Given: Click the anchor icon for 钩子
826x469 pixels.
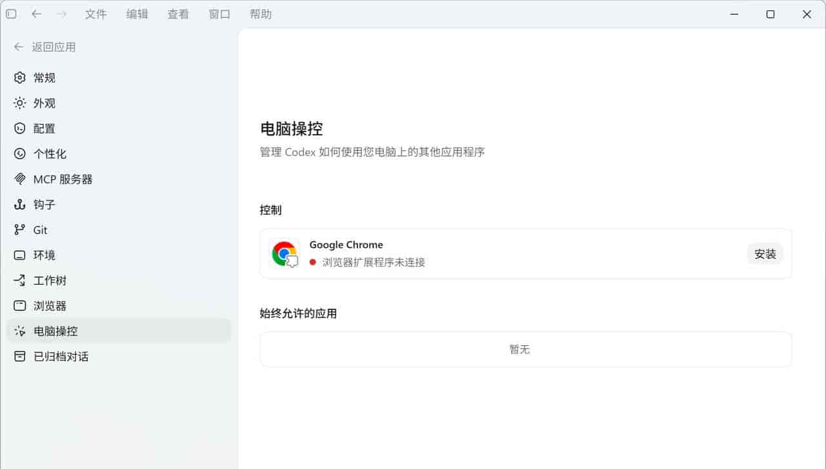Looking at the screenshot, I should (20, 205).
